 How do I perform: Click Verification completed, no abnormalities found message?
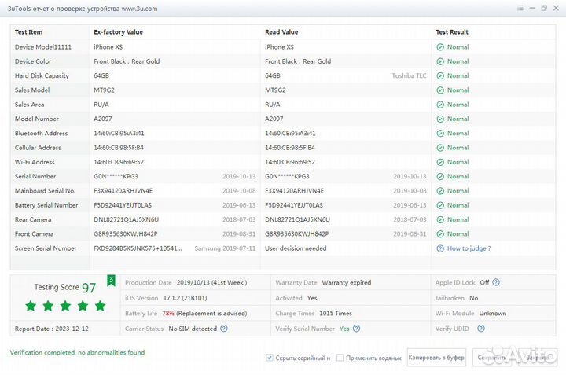click(77, 352)
